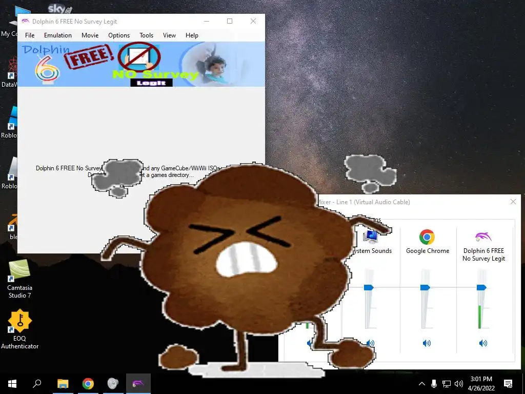Viewport: 525px width, 394px height.
Task: Click the volume tray icon
Action: (459, 384)
